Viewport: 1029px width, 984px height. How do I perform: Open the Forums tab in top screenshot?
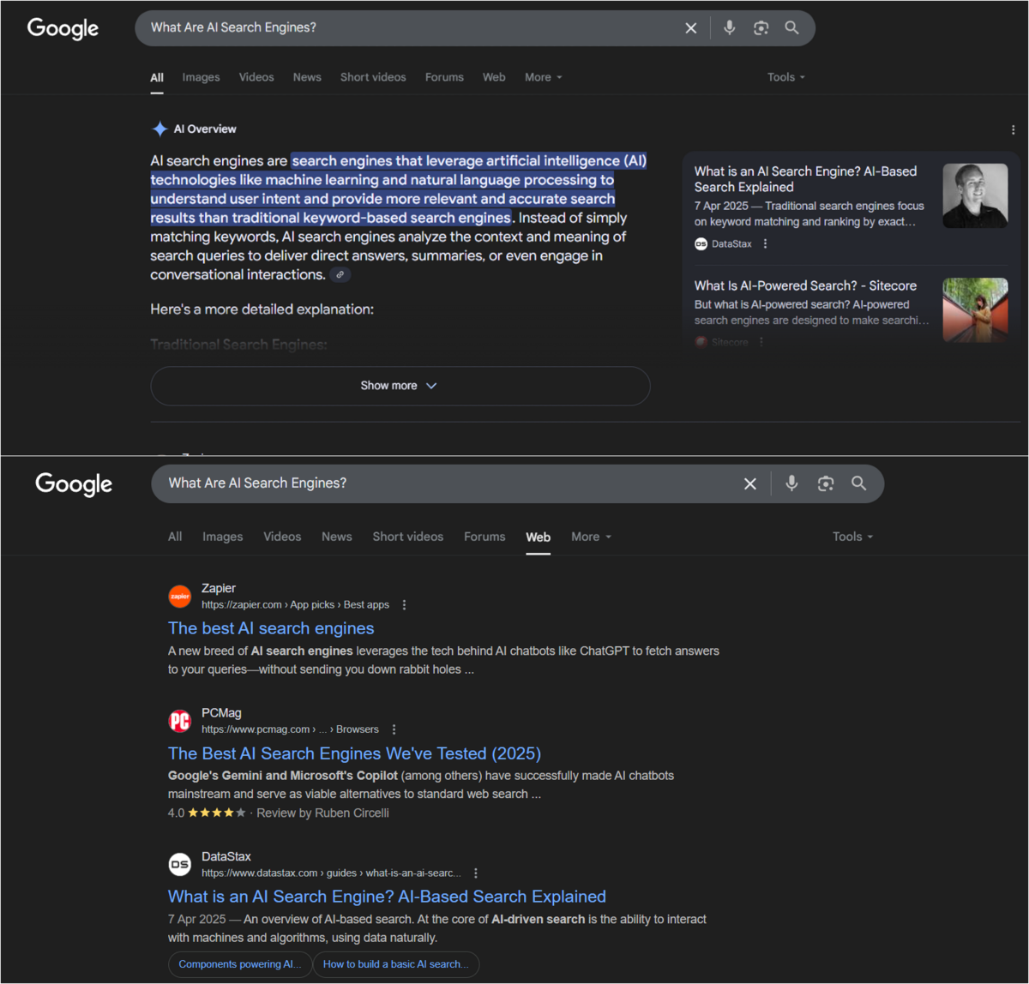tap(444, 77)
